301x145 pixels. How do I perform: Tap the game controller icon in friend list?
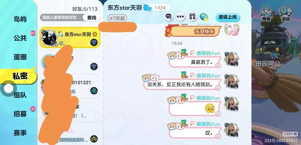tap(94, 139)
